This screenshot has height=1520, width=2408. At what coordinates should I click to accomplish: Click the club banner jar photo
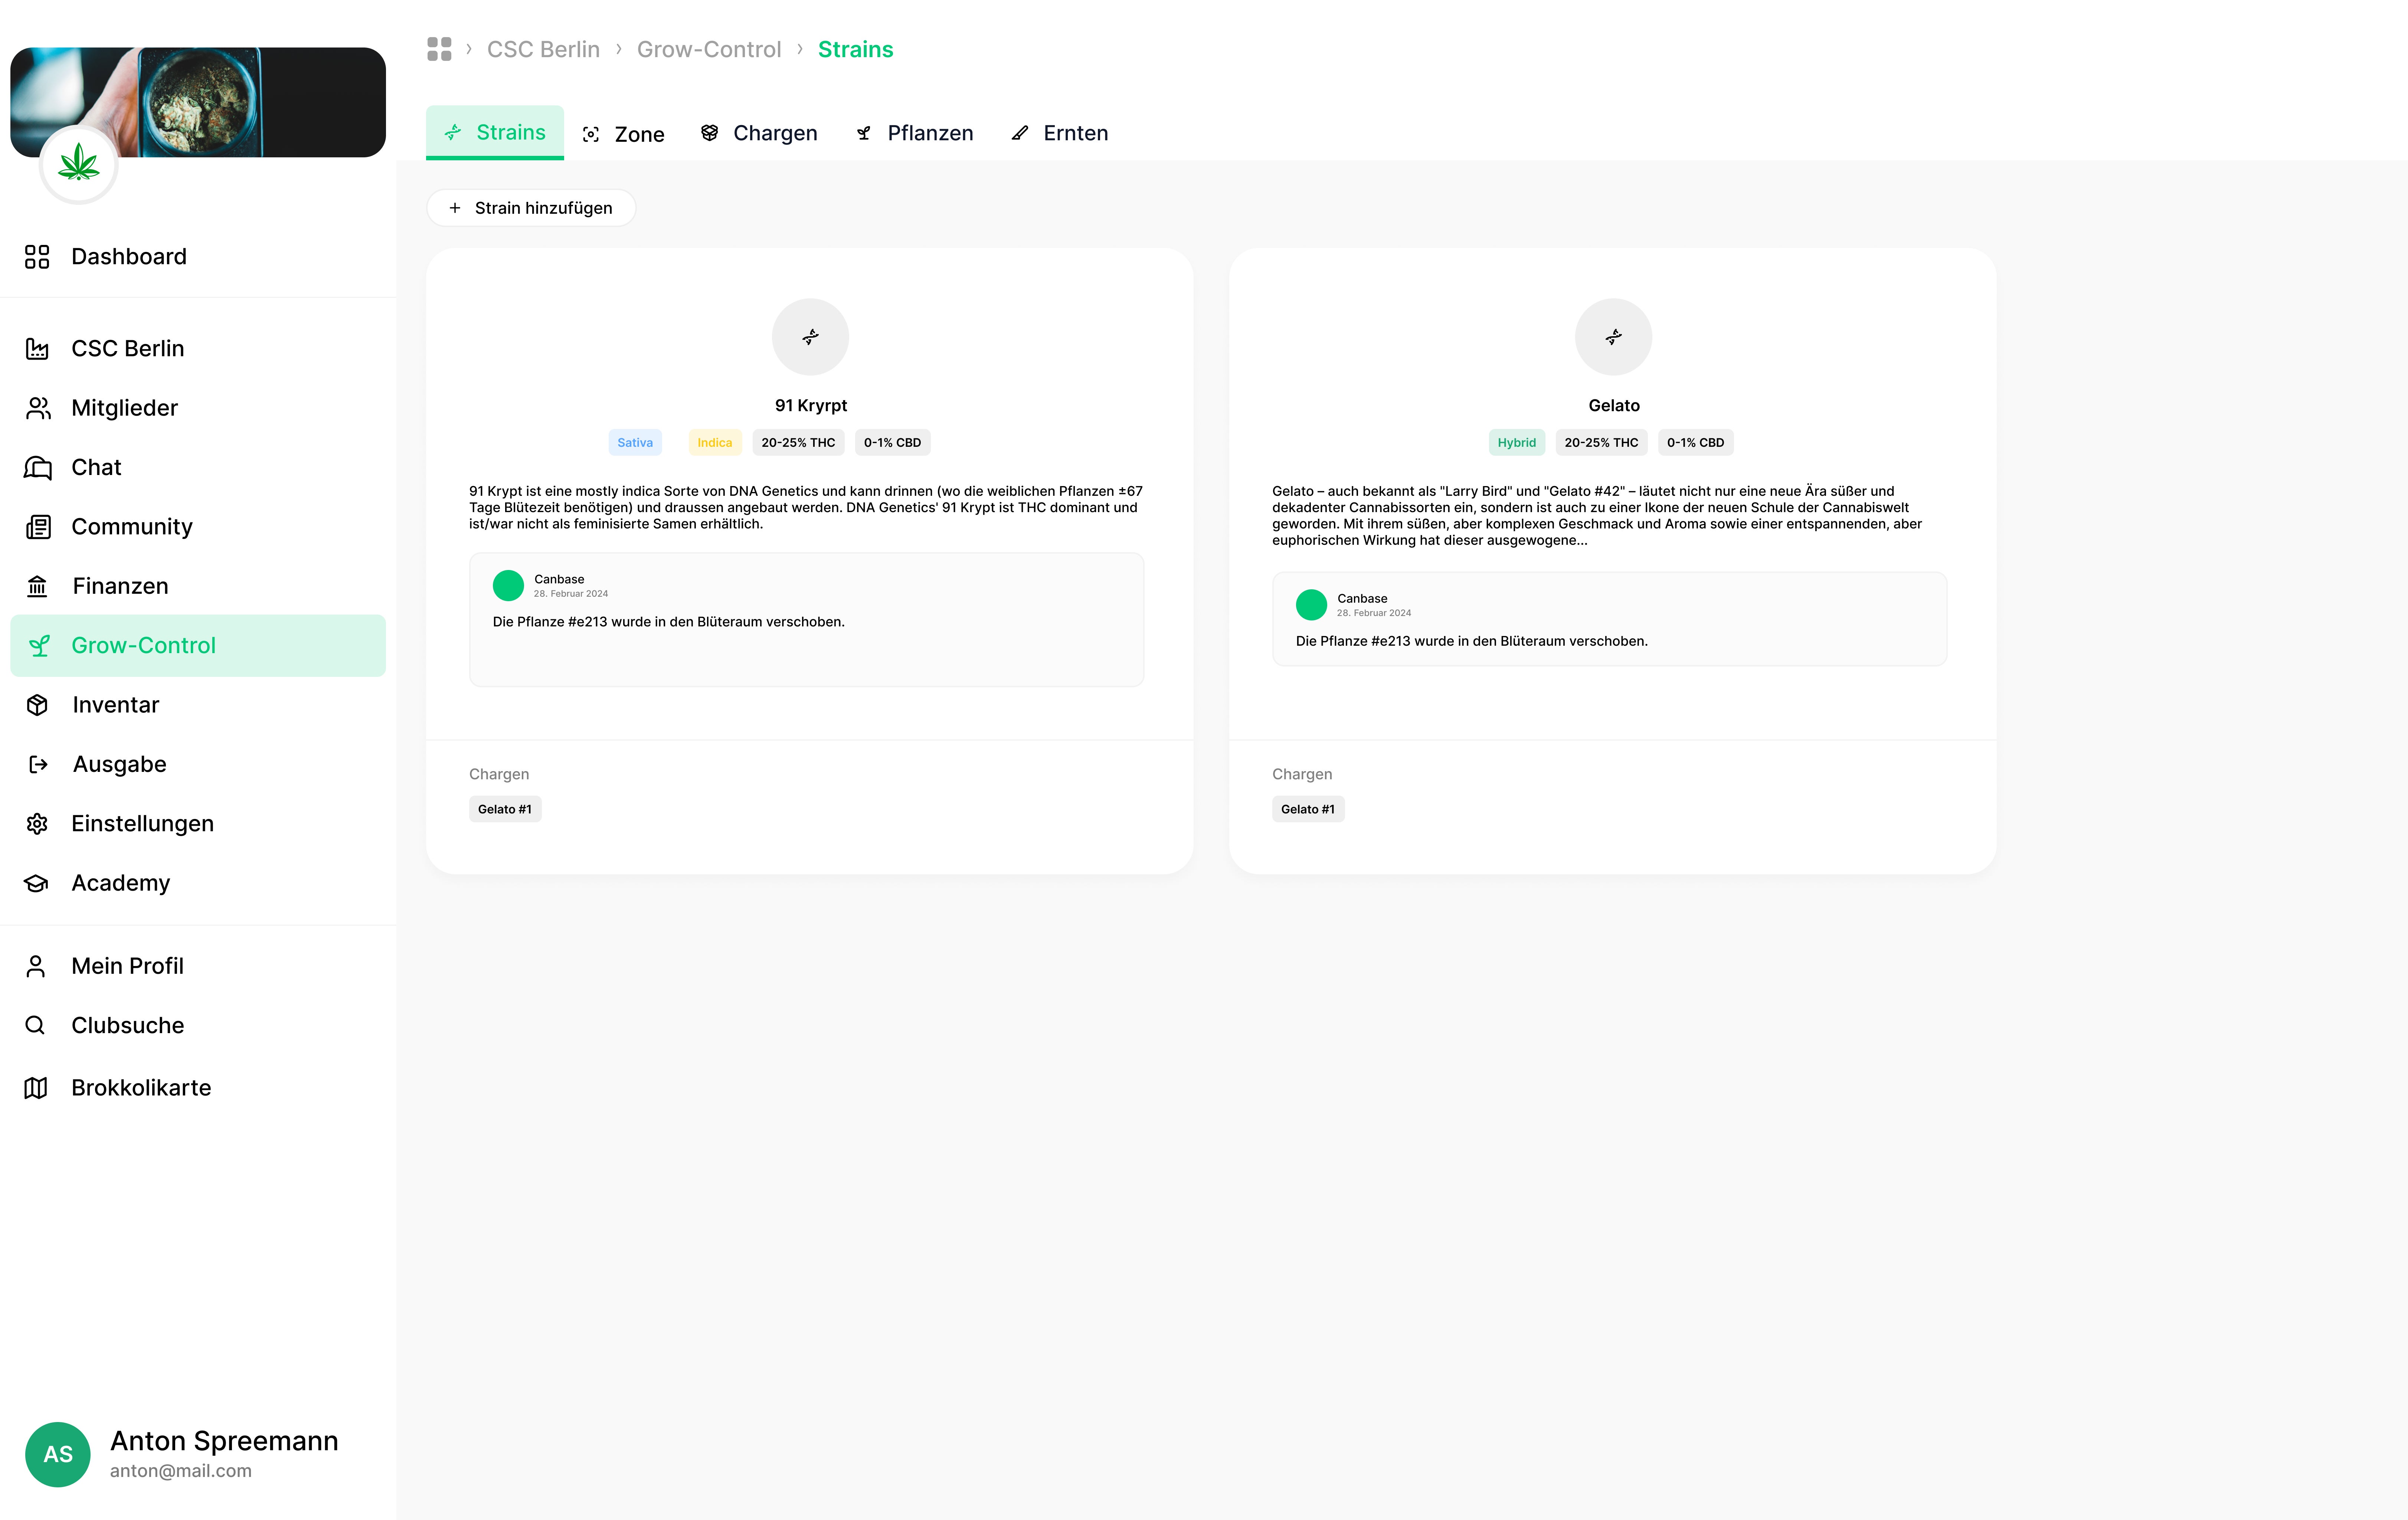coord(200,100)
